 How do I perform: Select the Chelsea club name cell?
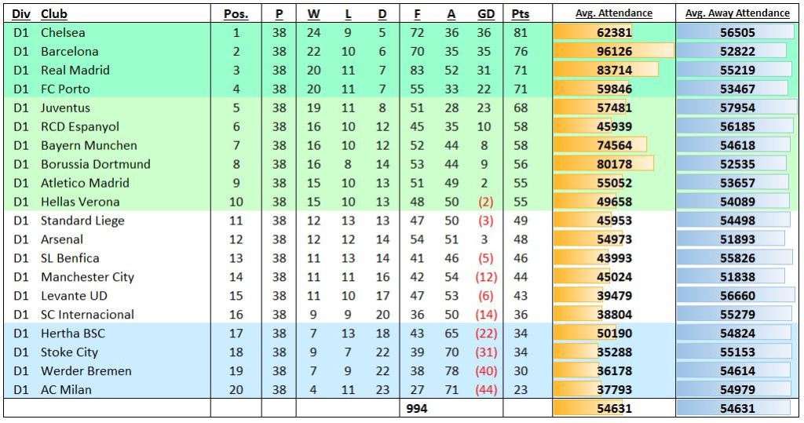point(63,33)
